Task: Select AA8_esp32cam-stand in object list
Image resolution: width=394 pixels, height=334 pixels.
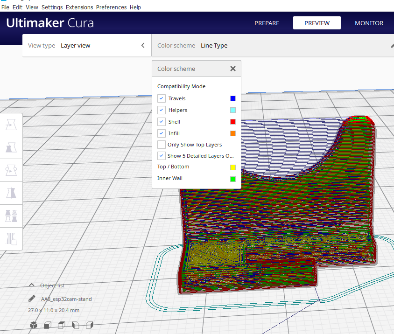Action: coord(66,299)
